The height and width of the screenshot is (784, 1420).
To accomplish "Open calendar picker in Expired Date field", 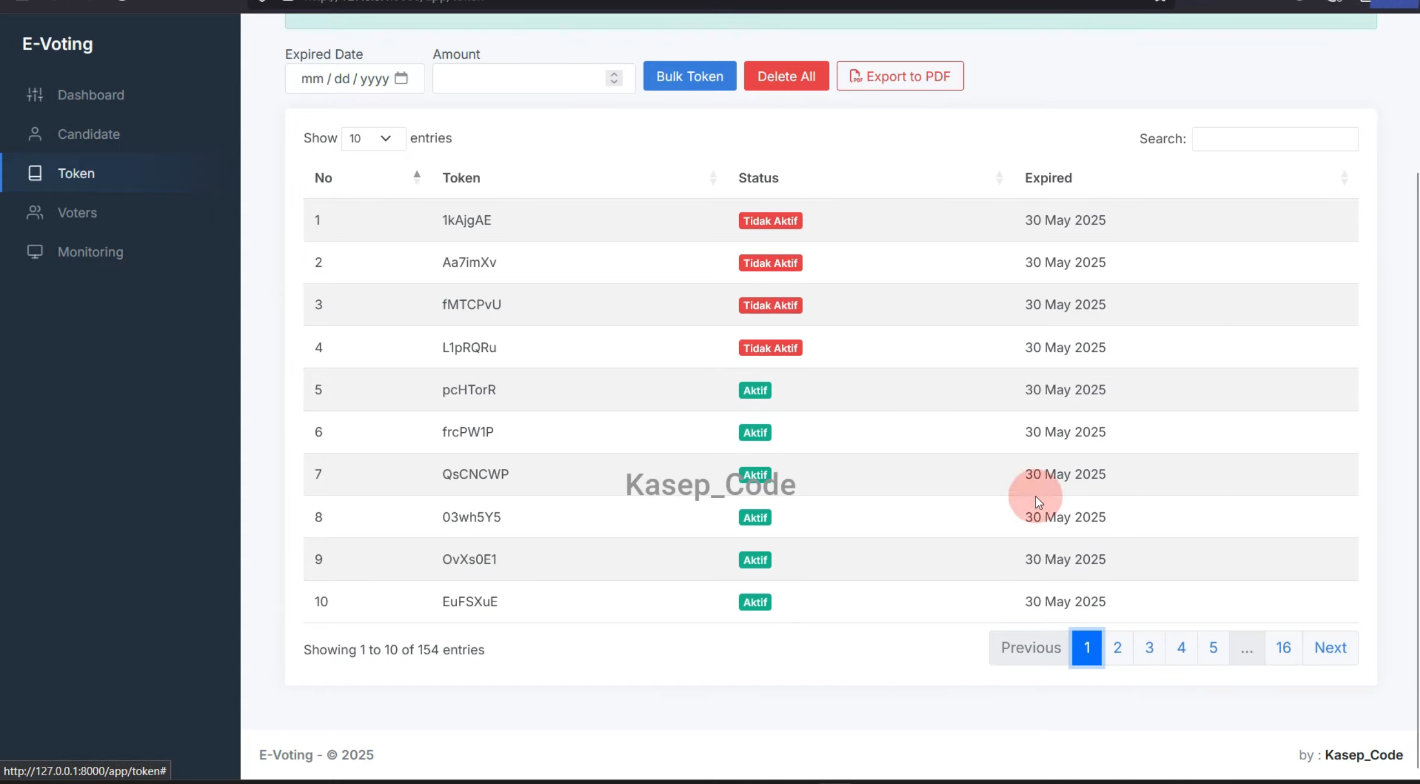I will [x=401, y=78].
